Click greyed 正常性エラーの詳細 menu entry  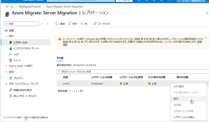pos(188,111)
